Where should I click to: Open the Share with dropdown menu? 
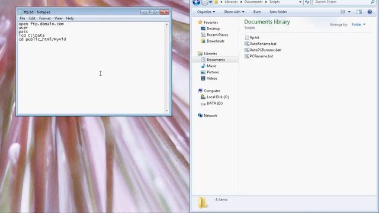(x=234, y=12)
